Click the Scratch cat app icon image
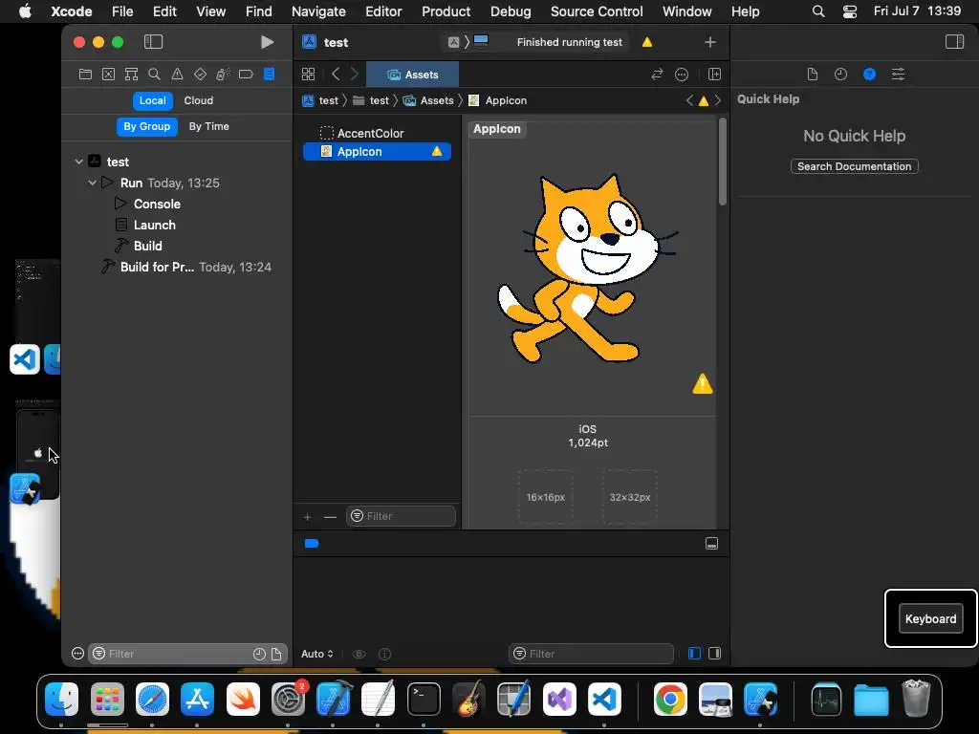 (x=587, y=269)
